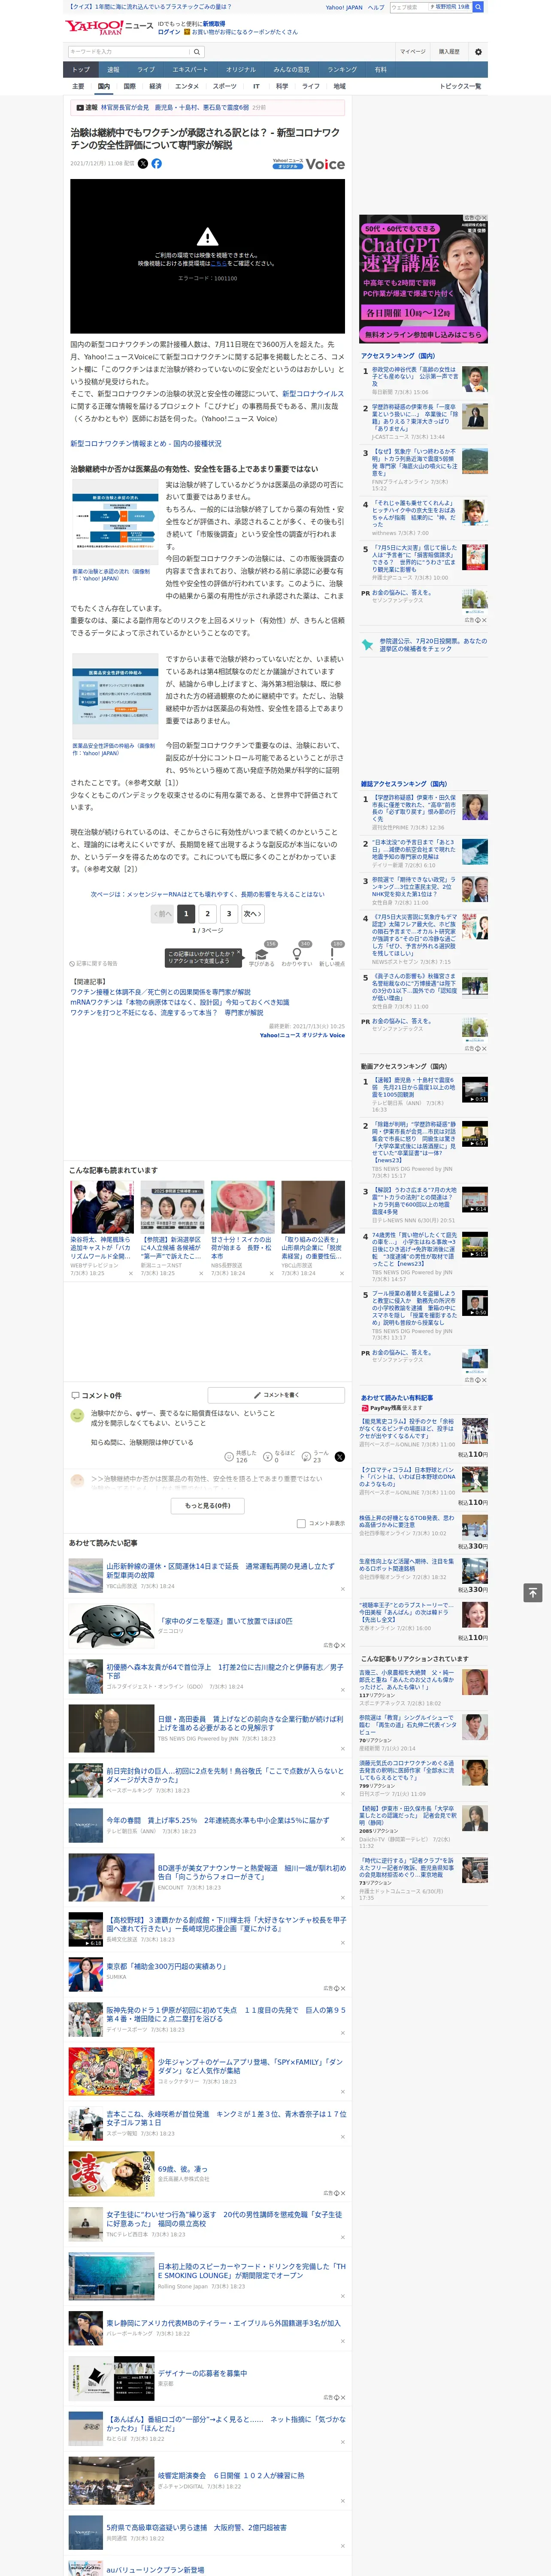Open 新型コロナワクチン情報まとめ link

coord(146,443)
